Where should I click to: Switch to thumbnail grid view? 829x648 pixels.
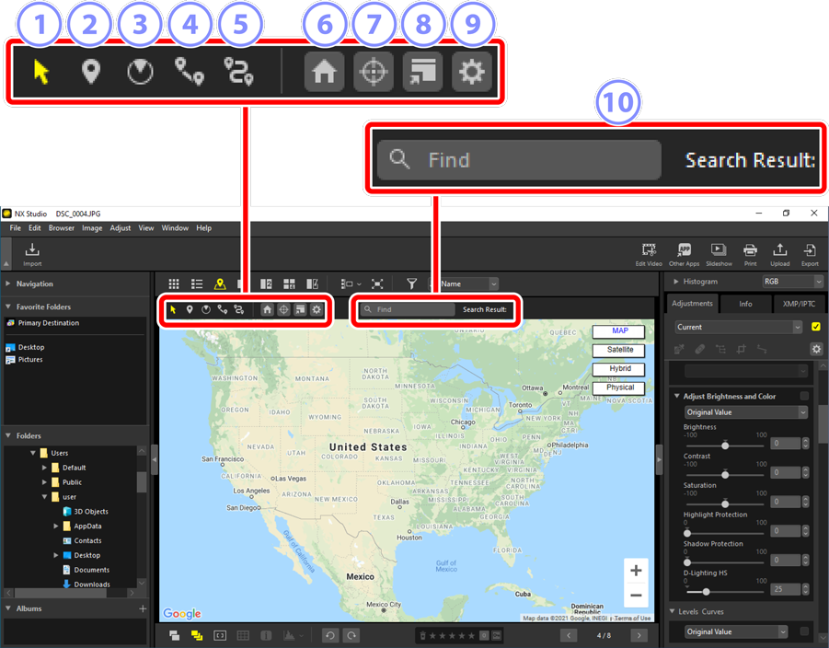click(x=174, y=284)
